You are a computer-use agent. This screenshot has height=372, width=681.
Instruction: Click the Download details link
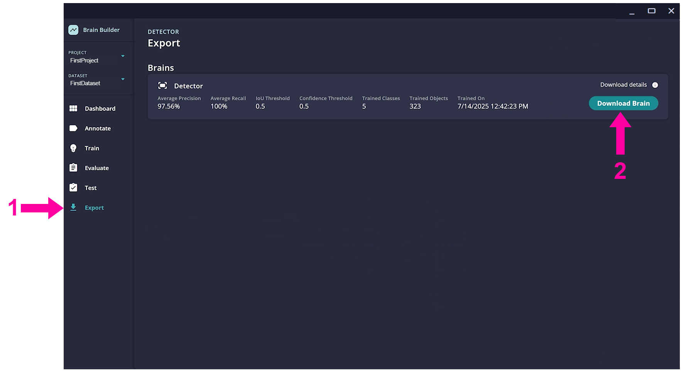pyautogui.click(x=623, y=85)
